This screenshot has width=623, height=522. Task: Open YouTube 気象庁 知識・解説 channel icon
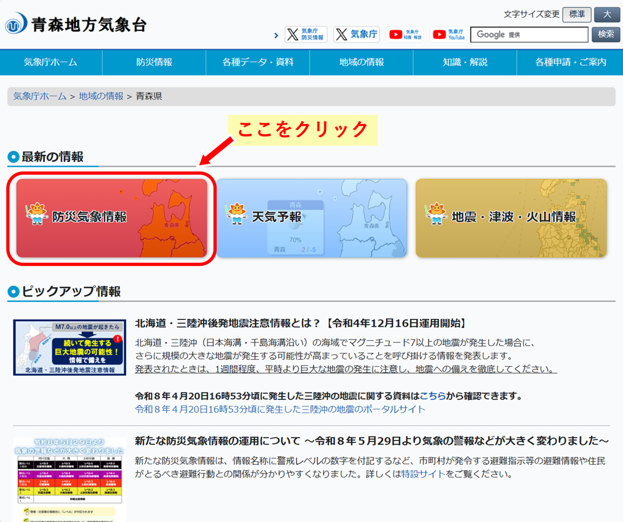click(x=405, y=35)
